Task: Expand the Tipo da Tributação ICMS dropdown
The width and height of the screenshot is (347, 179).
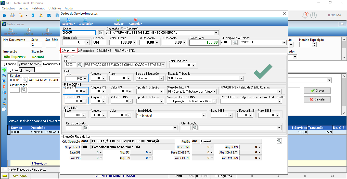Action: (x=161, y=78)
